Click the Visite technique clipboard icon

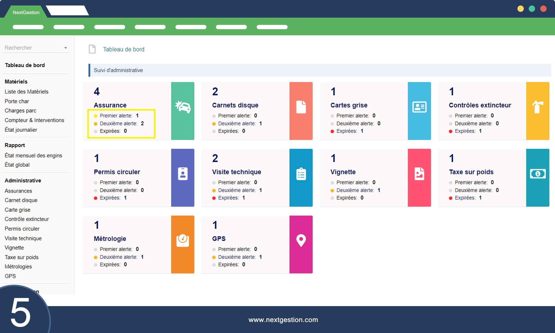pos(301,174)
